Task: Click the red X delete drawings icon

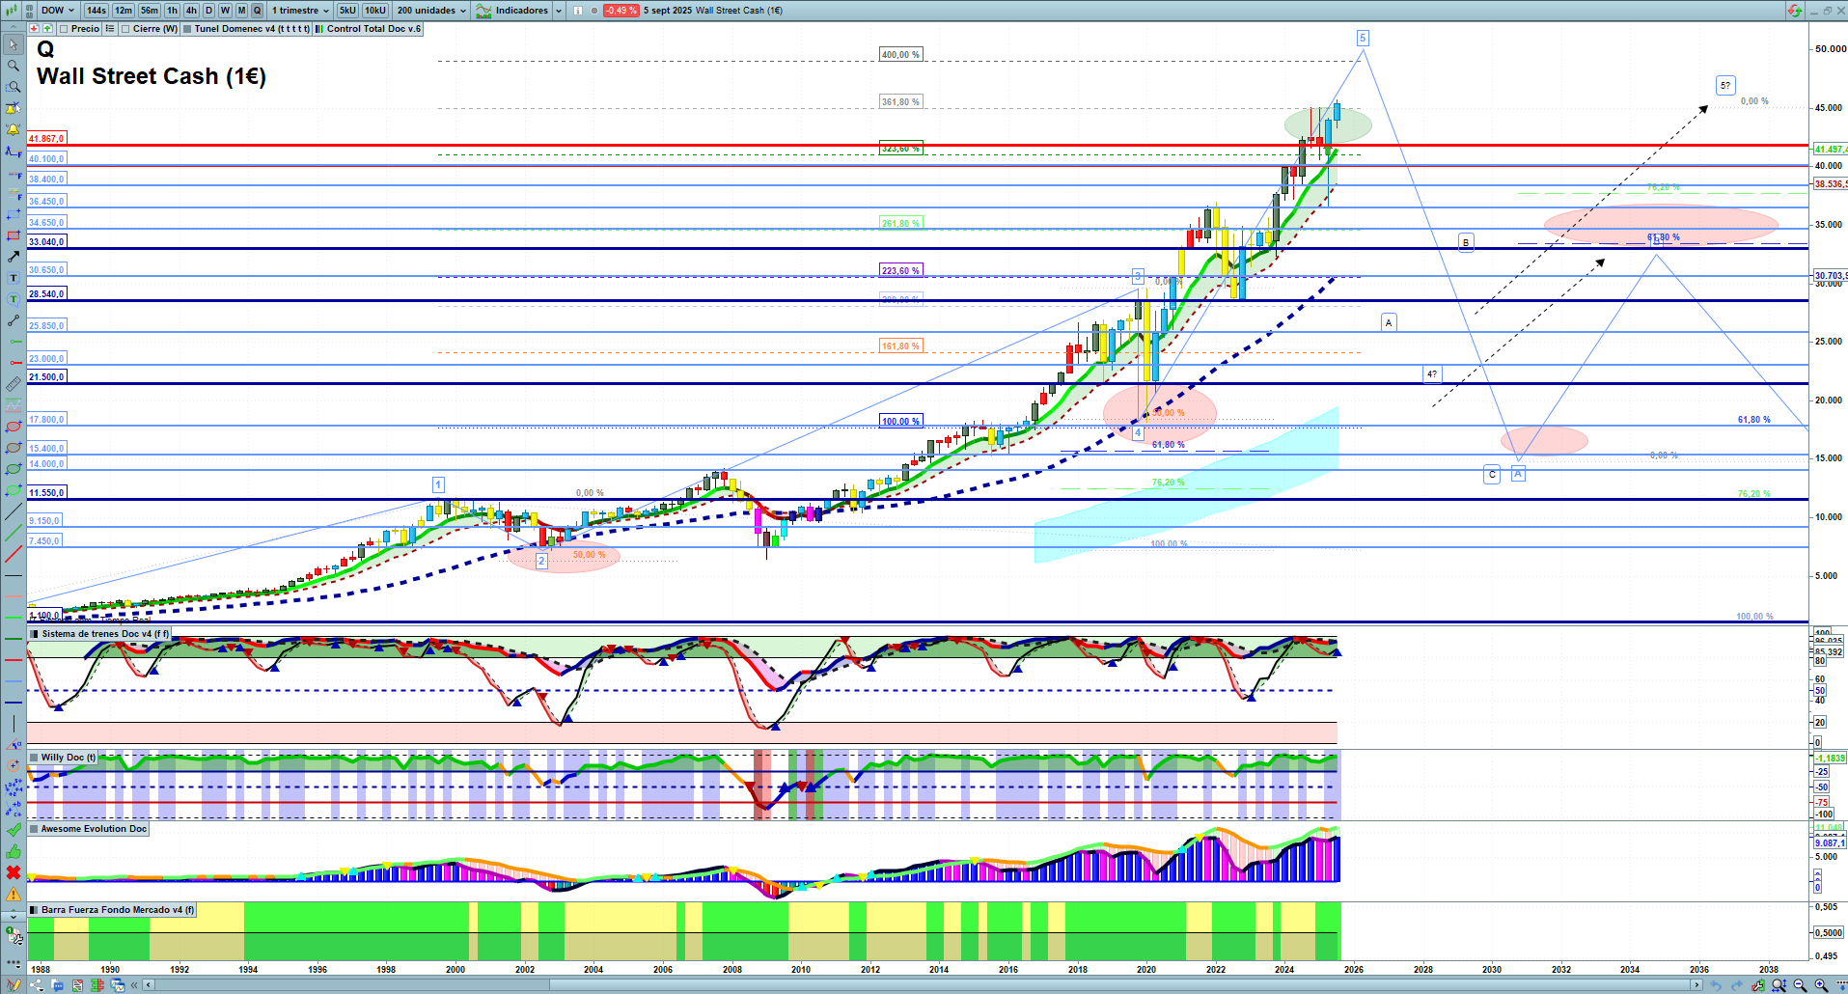Action: click(13, 872)
